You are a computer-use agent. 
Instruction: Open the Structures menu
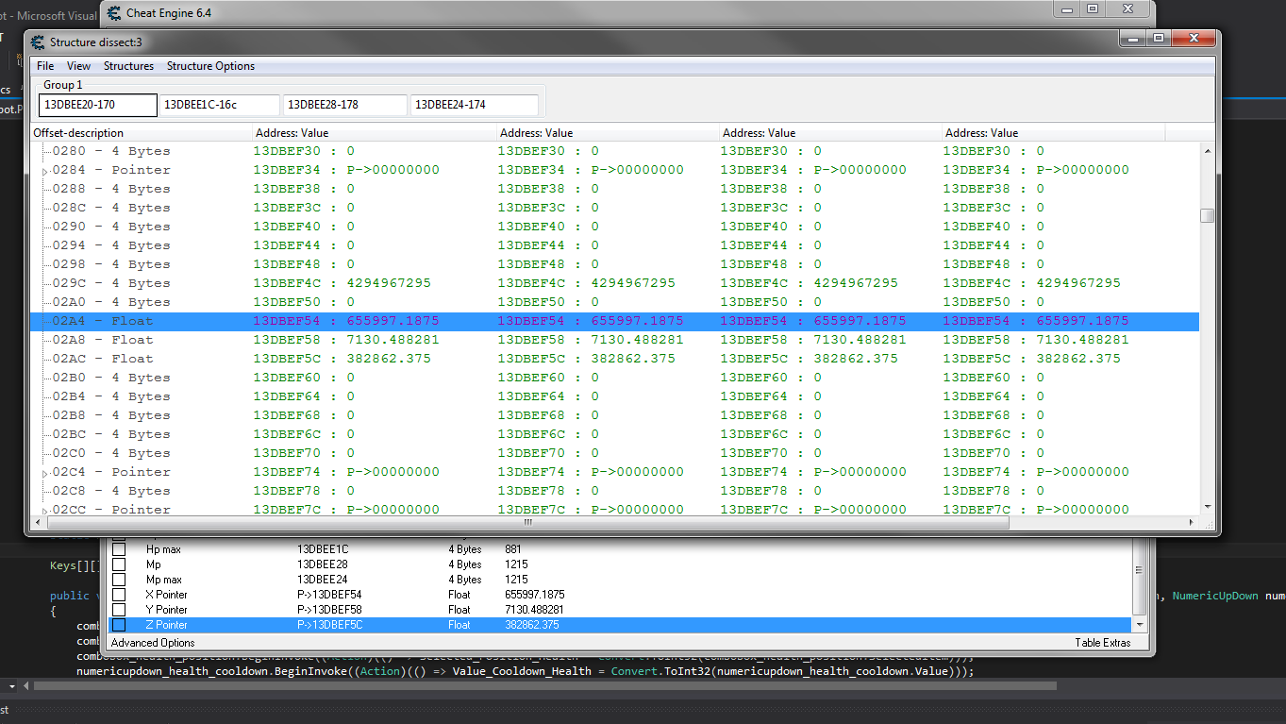tap(128, 66)
